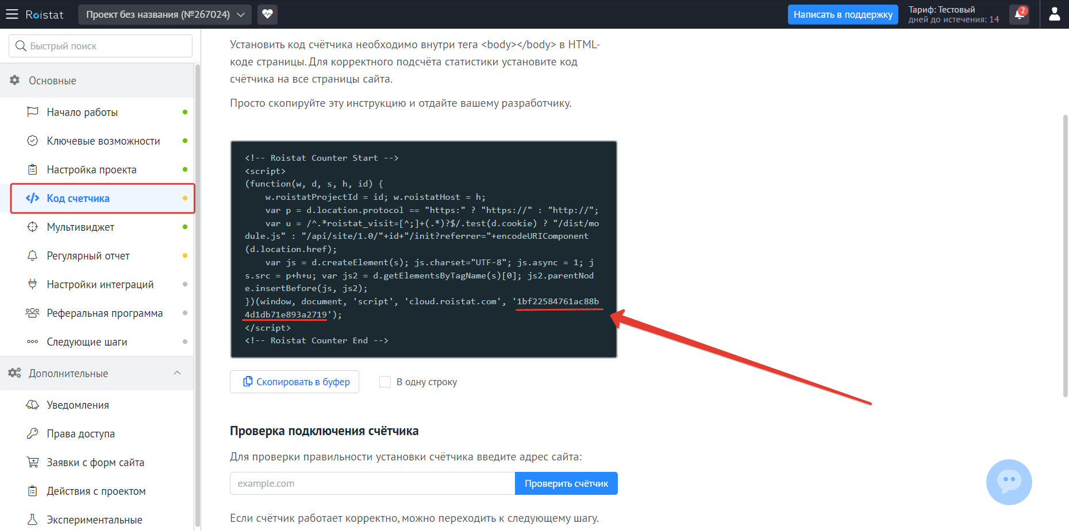
Task: Click the Проверить счётчик button
Action: (566, 483)
